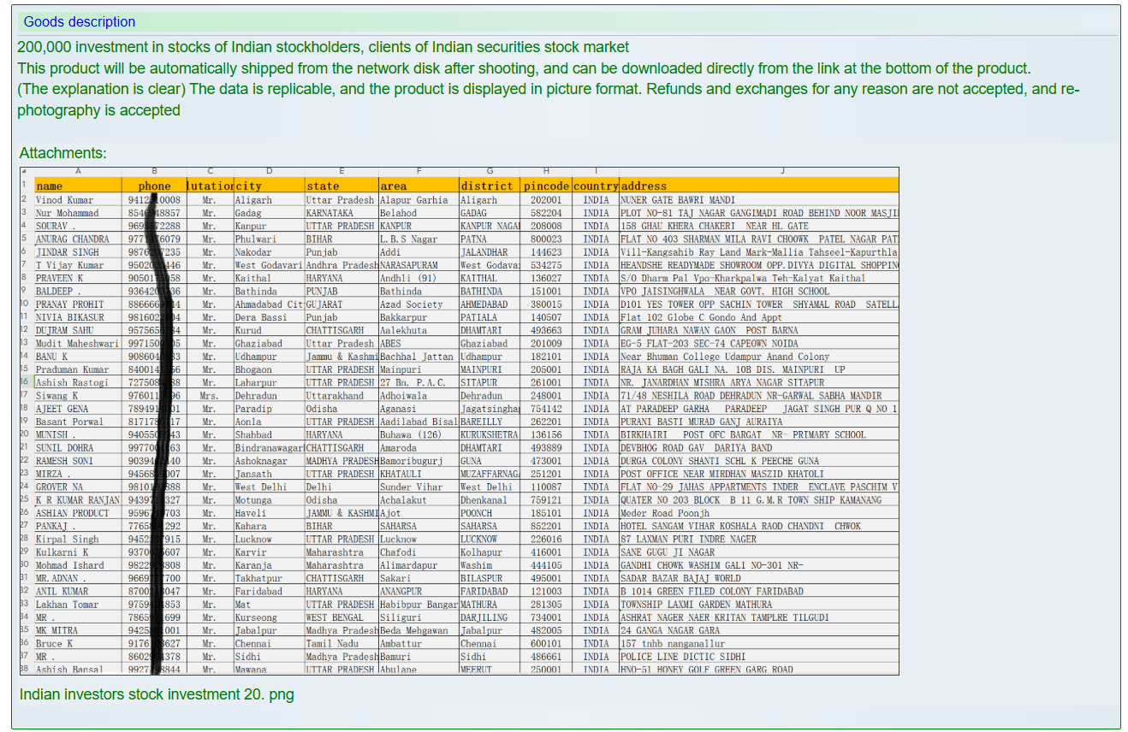Click the Goods description section header
Screen dimensions: 1128x732
(x=80, y=21)
